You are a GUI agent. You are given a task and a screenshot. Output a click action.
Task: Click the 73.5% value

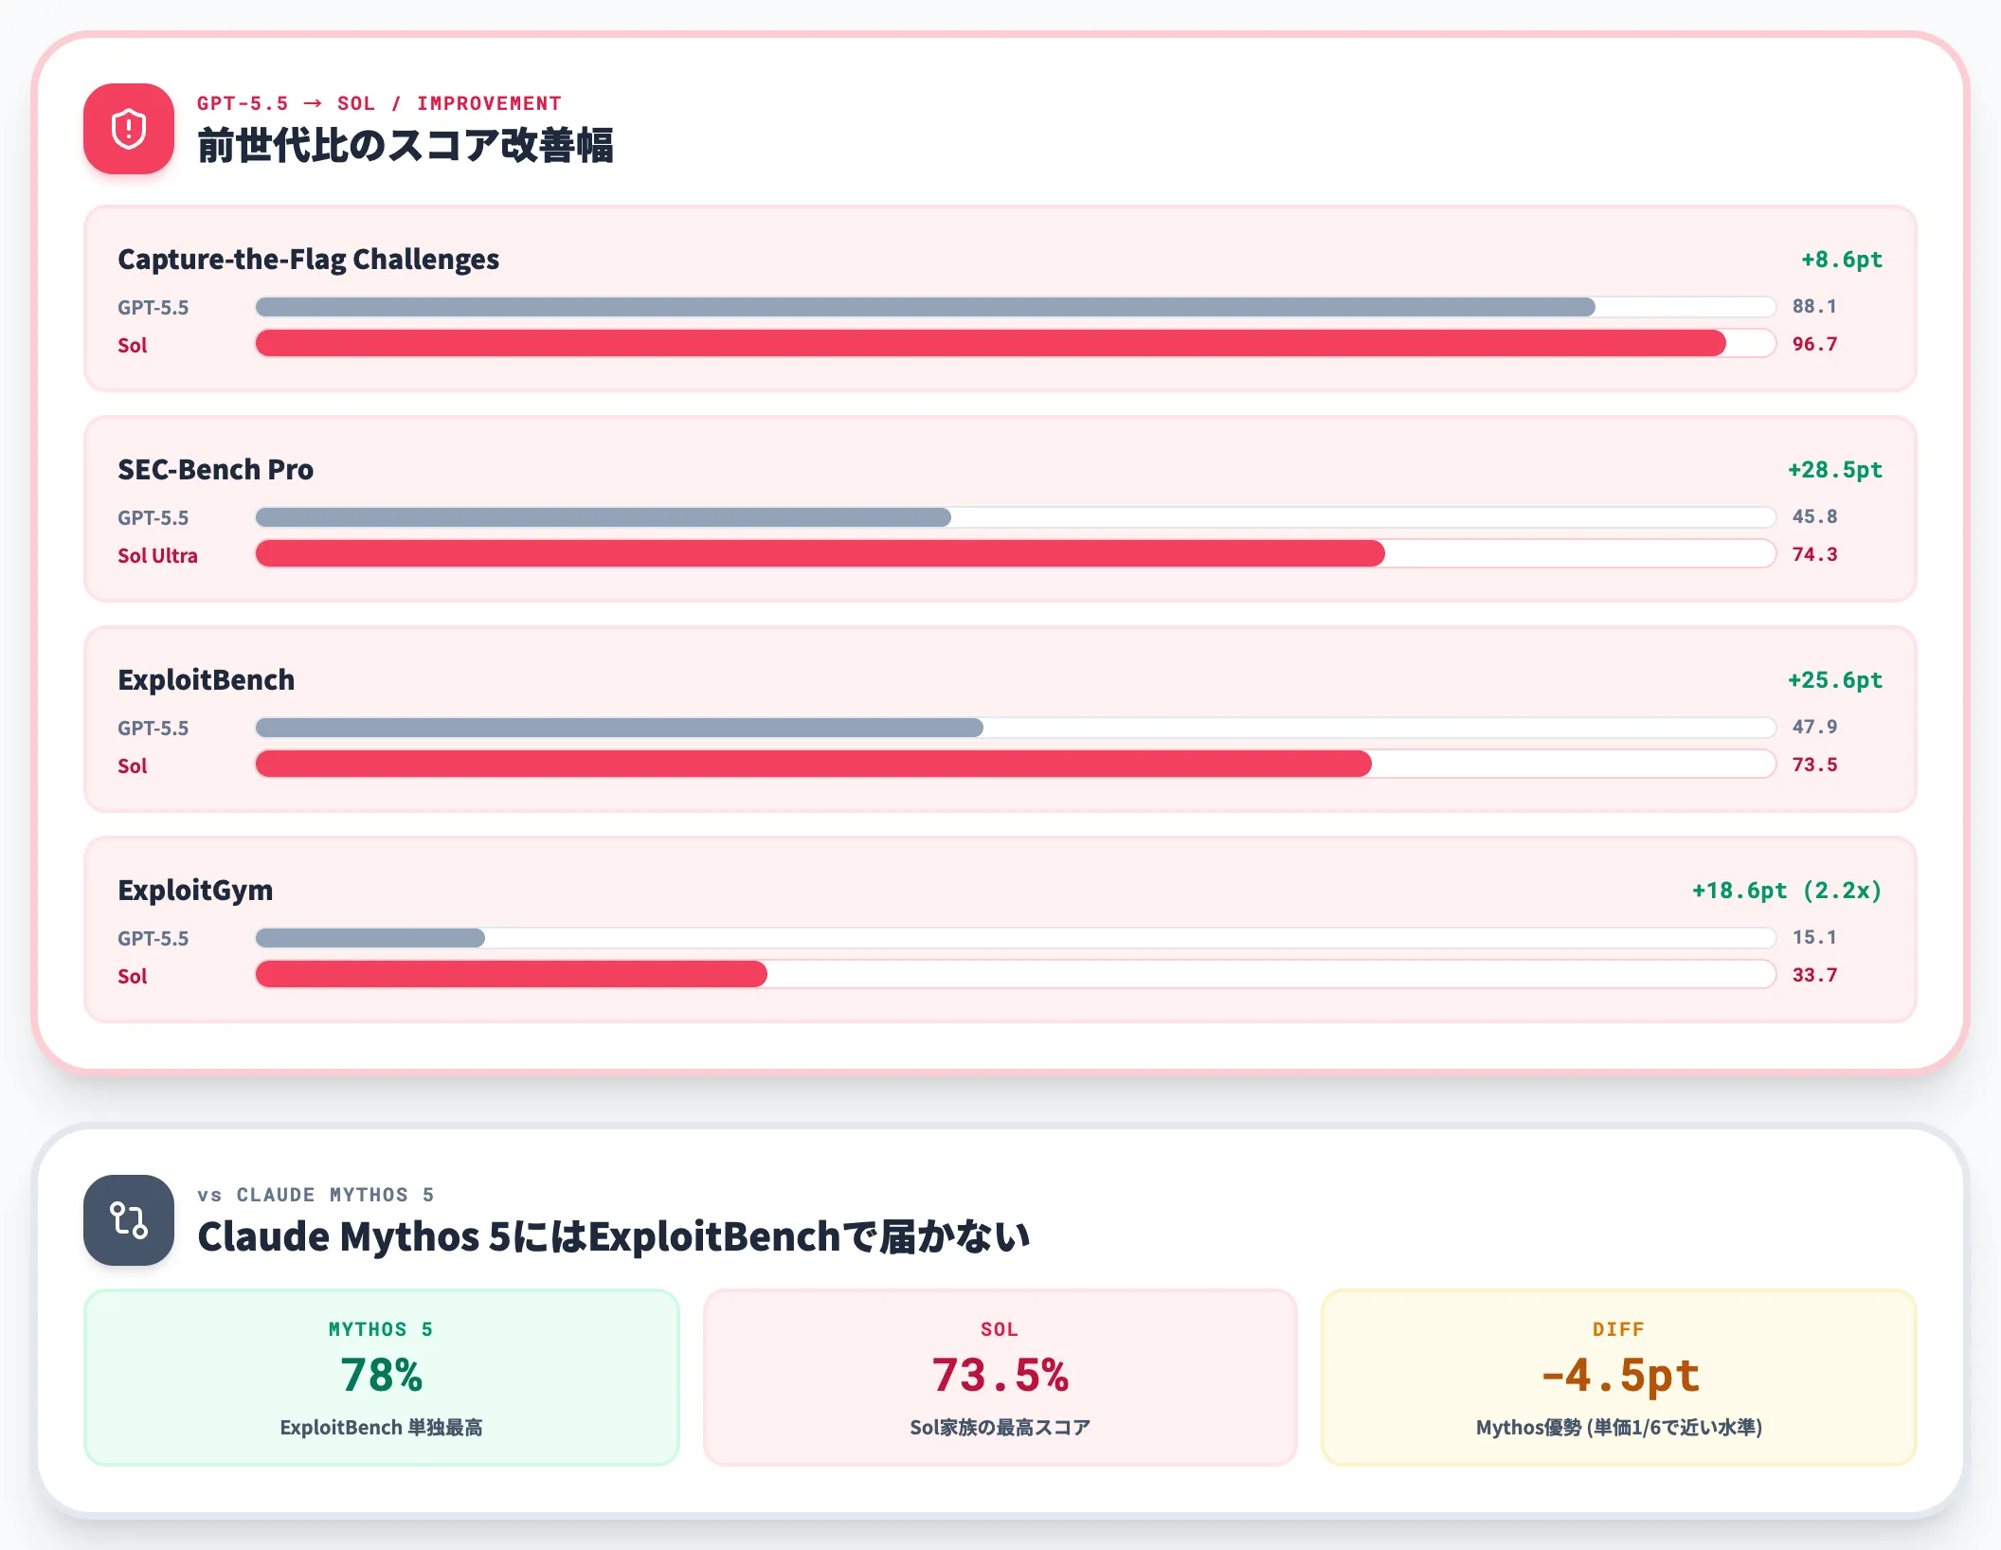click(x=1000, y=1376)
